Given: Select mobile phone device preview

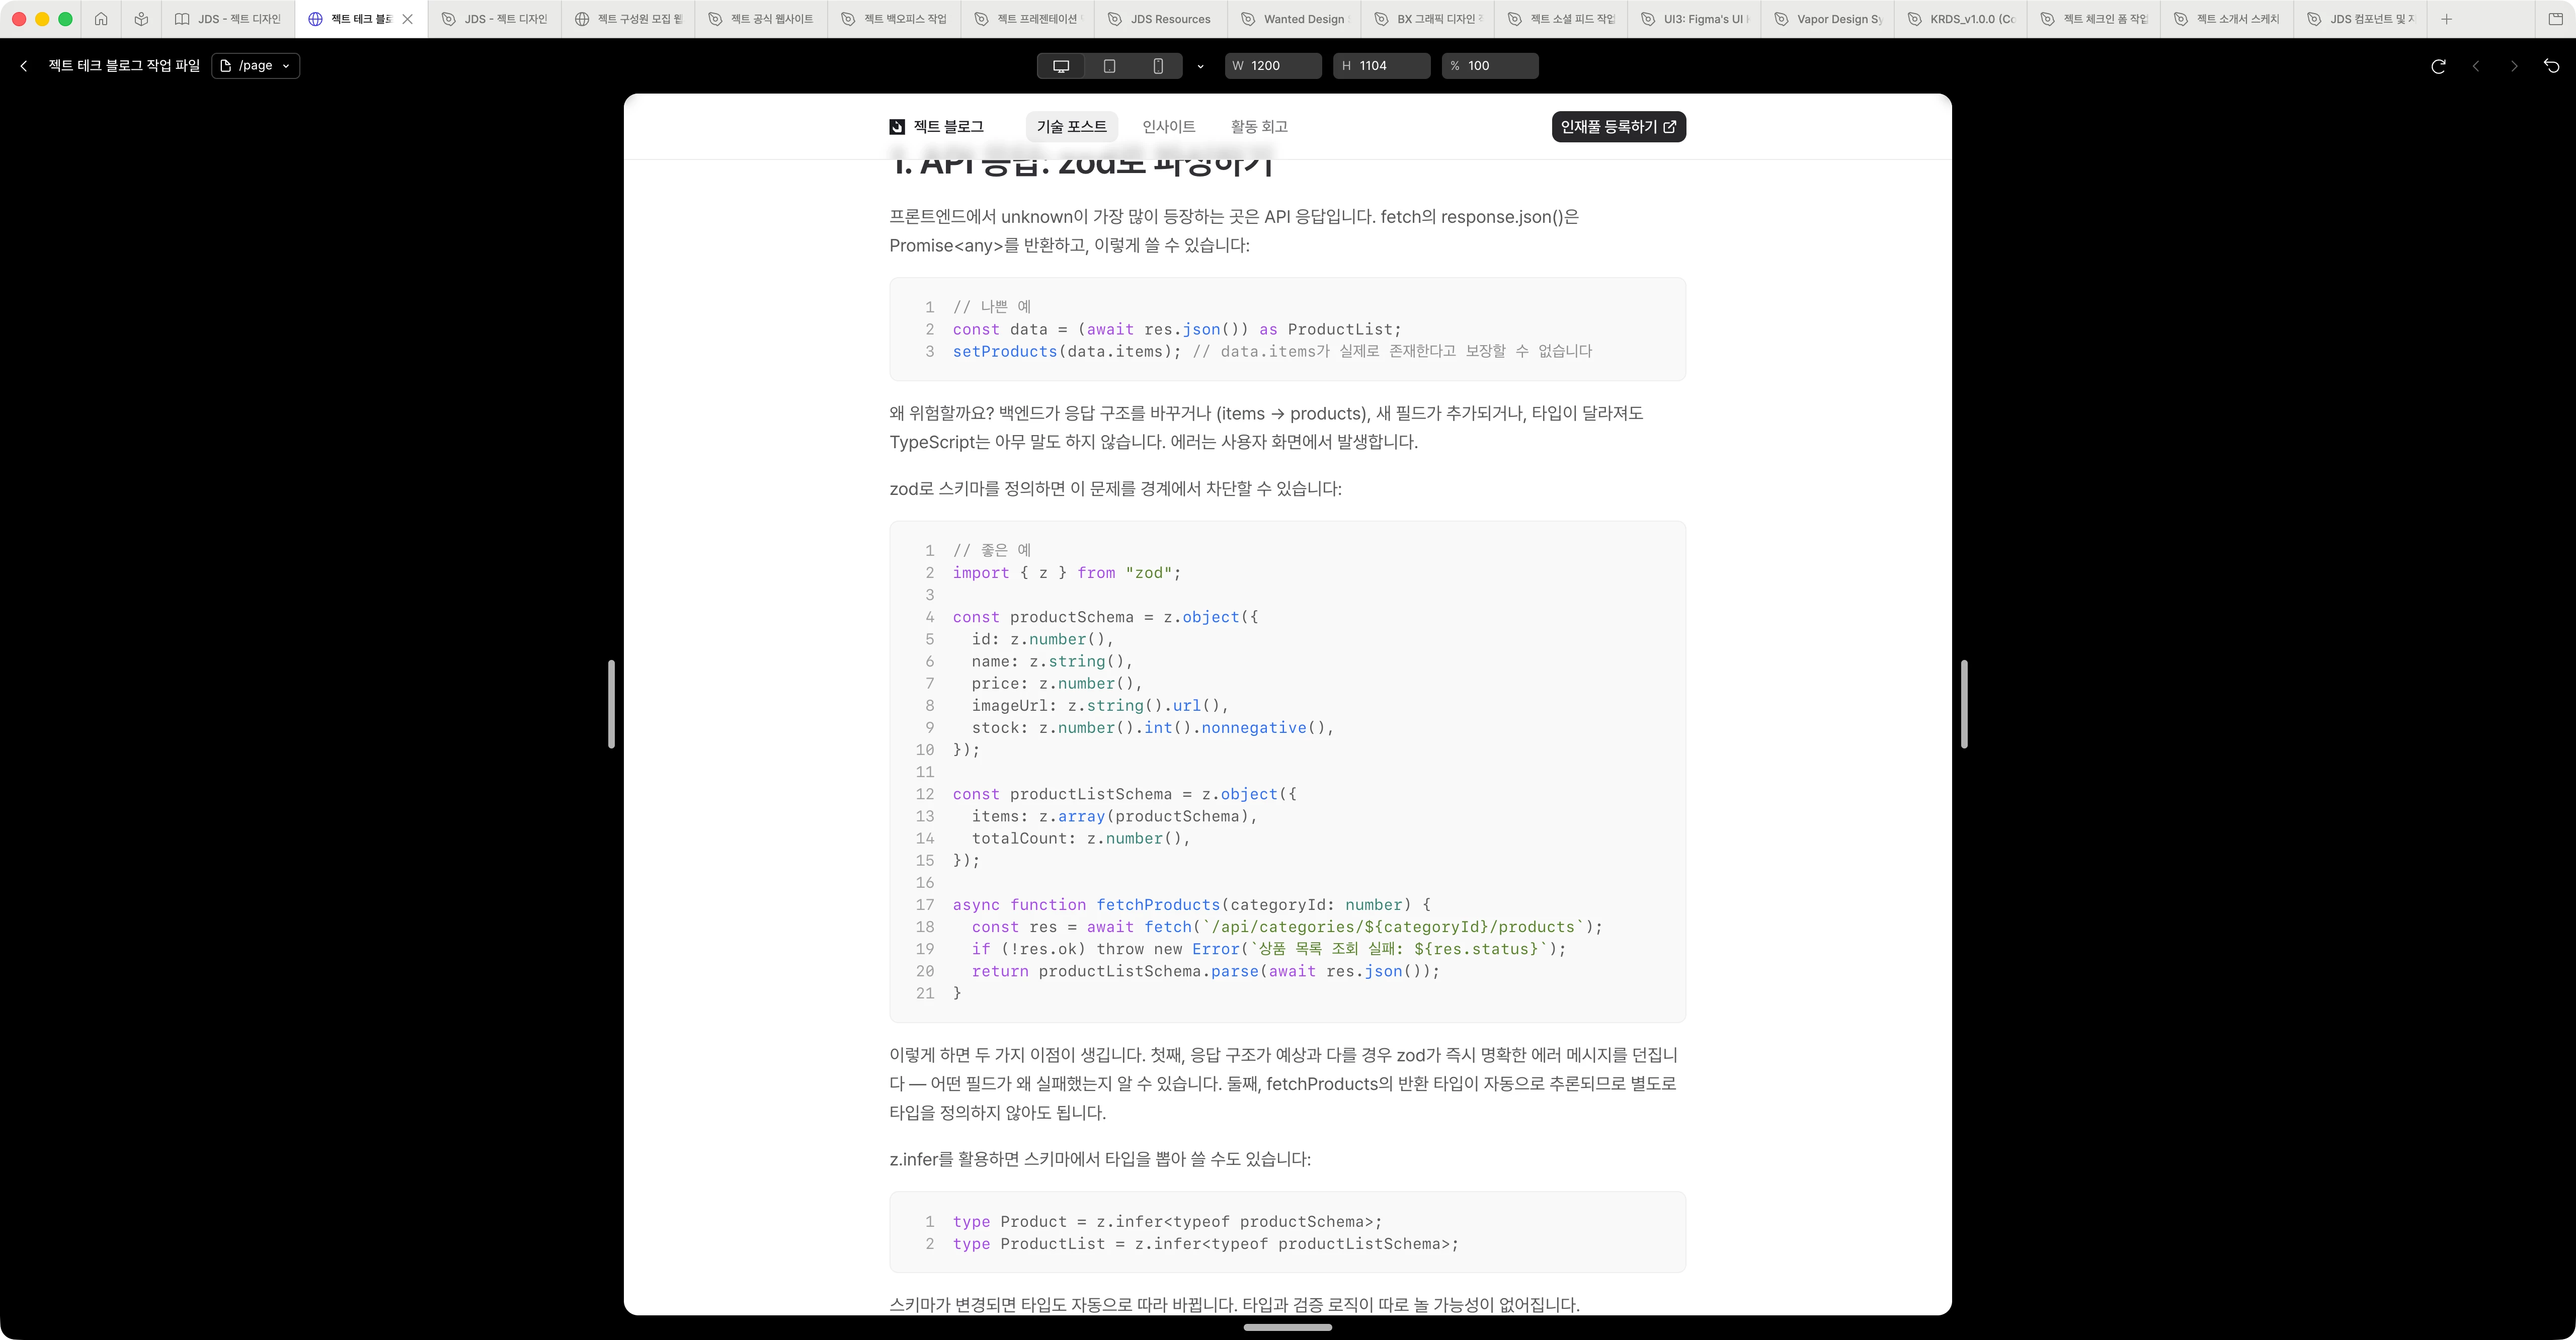Looking at the screenshot, I should coord(1158,66).
